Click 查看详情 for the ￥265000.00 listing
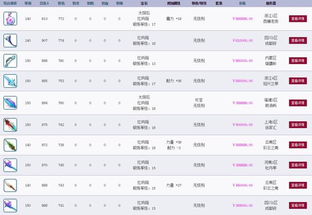Image resolution: width=312 pixels, height=215 pixels. pos(298,205)
